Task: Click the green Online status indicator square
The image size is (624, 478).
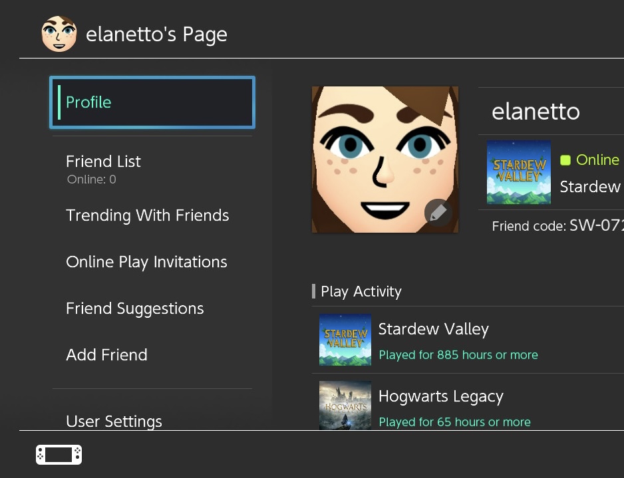Action: pos(565,160)
